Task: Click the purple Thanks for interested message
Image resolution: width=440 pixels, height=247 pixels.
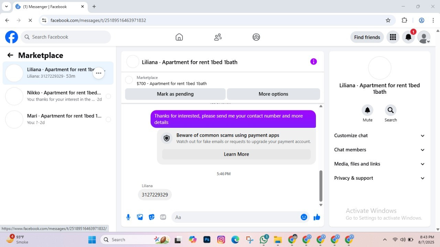Action: (233, 119)
